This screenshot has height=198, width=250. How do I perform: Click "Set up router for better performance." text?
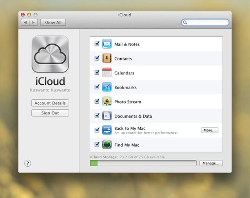[146, 133]
